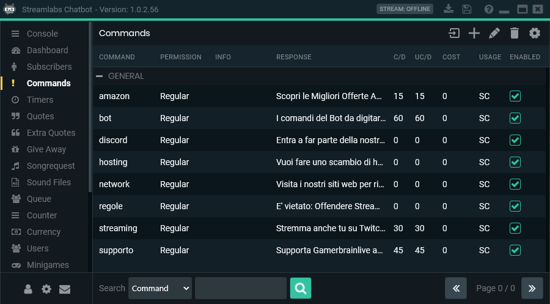Open the Timers section in sidebar

point(40,100)
